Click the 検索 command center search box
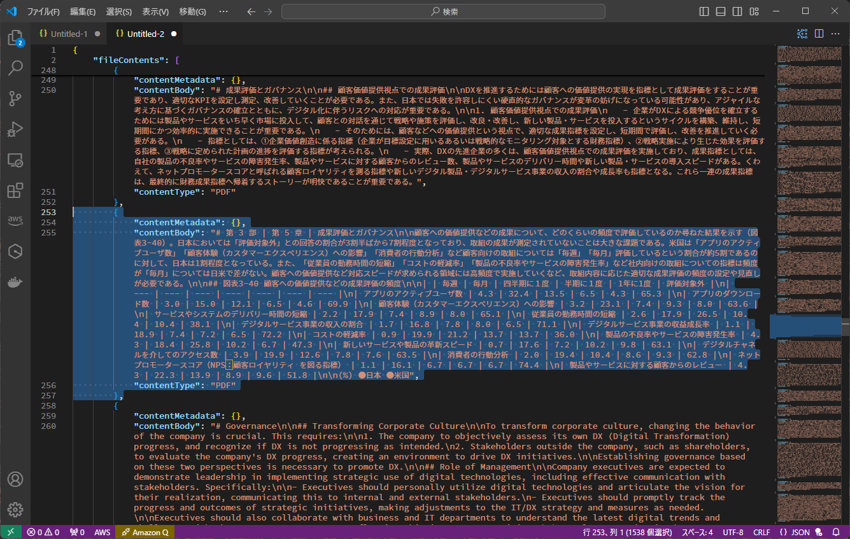Viewport: 850px width, 539px height. [x=444, y=11]
